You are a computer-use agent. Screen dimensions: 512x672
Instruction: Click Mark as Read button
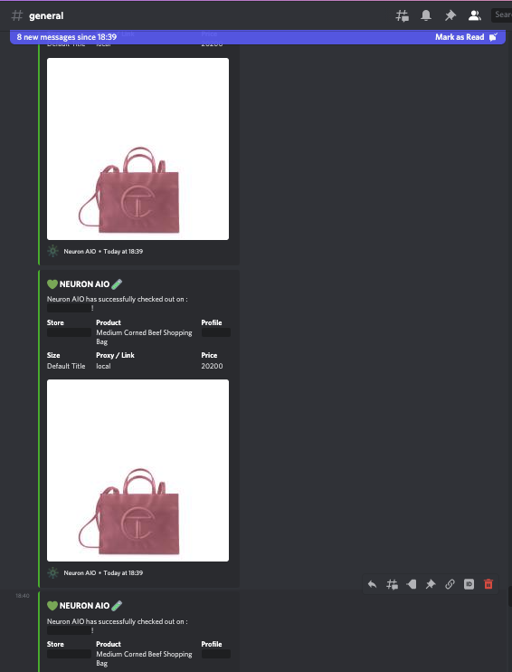[466, 37]
